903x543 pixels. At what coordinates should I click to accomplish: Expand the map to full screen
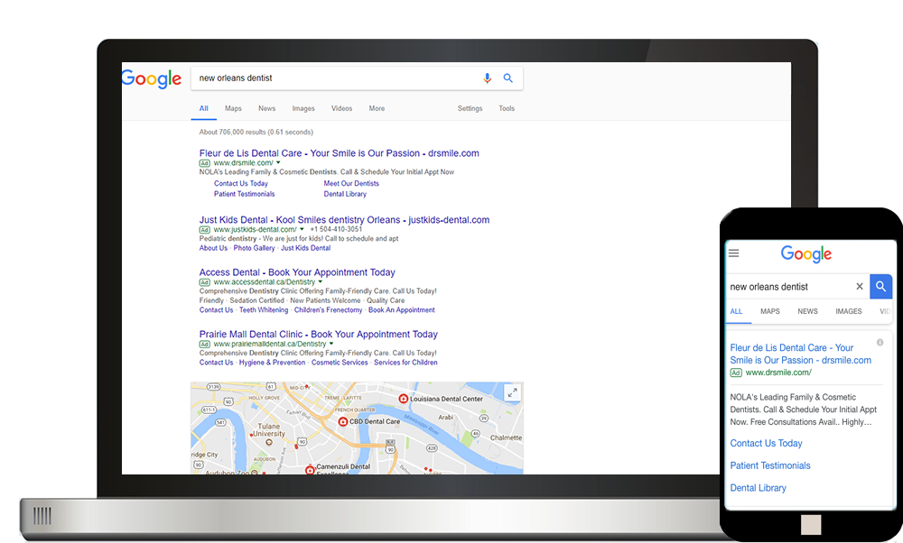pyautogui.click(x=512, y=393)
